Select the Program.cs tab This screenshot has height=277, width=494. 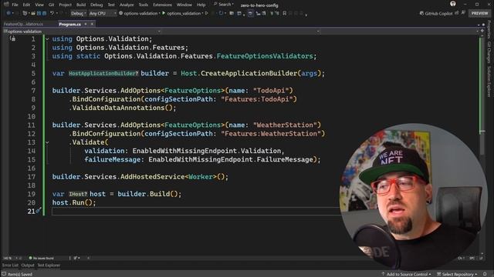coord(69,24)
